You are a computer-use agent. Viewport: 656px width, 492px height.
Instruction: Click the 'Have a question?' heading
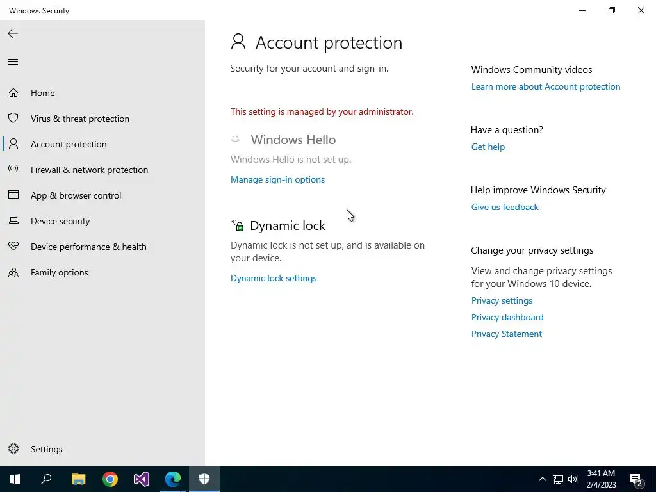(x=507, y=129)
